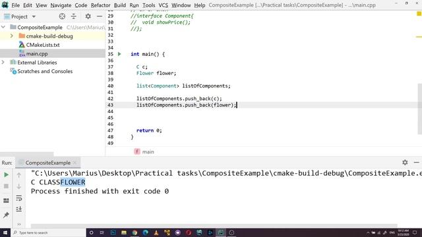
Task: Click the Down the stack trace arrow
Action: (19, 186)
